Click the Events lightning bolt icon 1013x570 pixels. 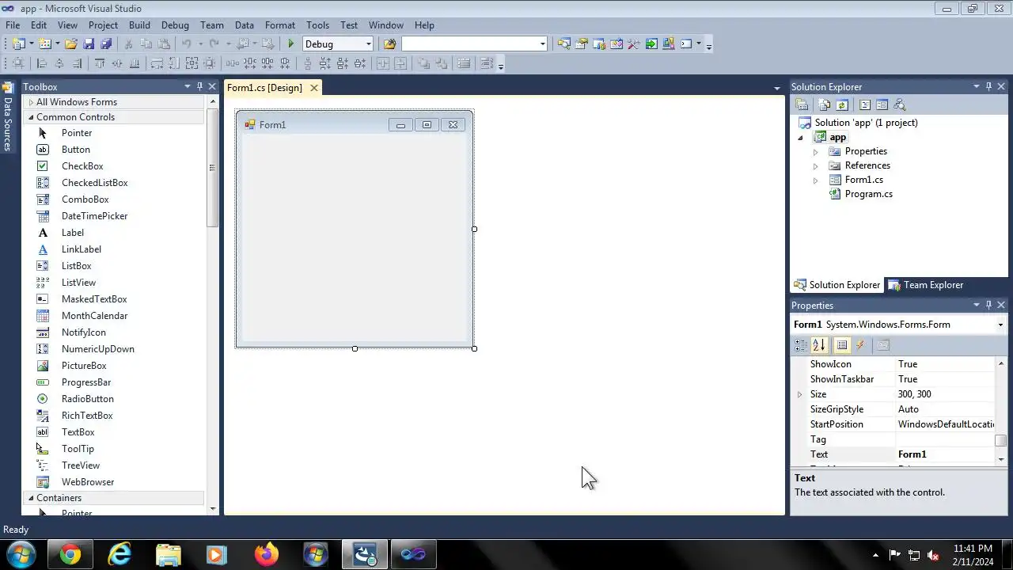click(860, 345)
